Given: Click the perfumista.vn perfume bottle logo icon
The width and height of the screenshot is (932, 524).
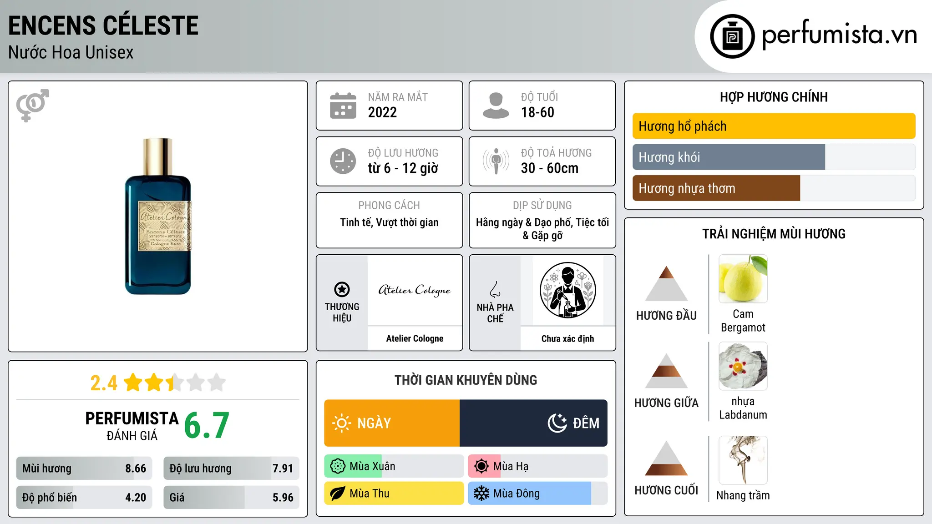Looking at the screenshot, I should click(732, 36).
